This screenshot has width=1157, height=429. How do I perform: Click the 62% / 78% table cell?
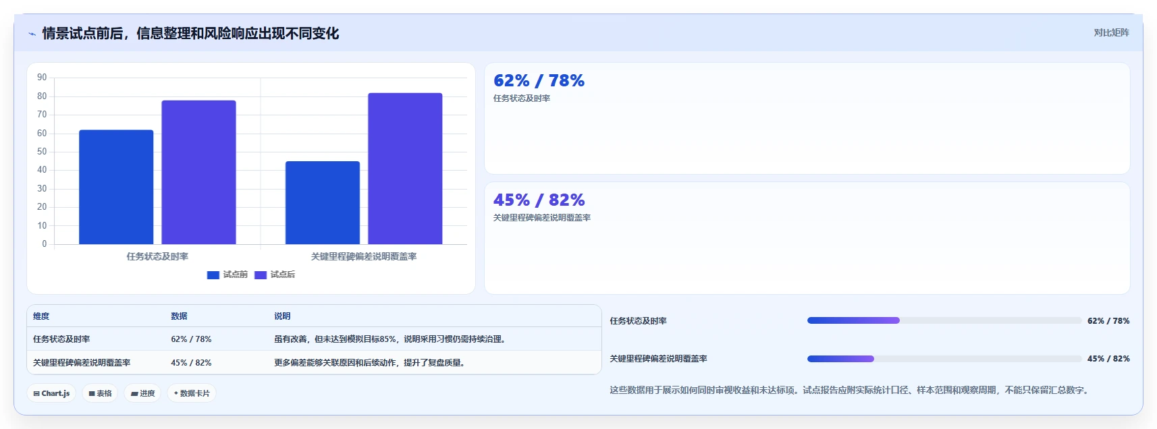[x=191, y=339]
